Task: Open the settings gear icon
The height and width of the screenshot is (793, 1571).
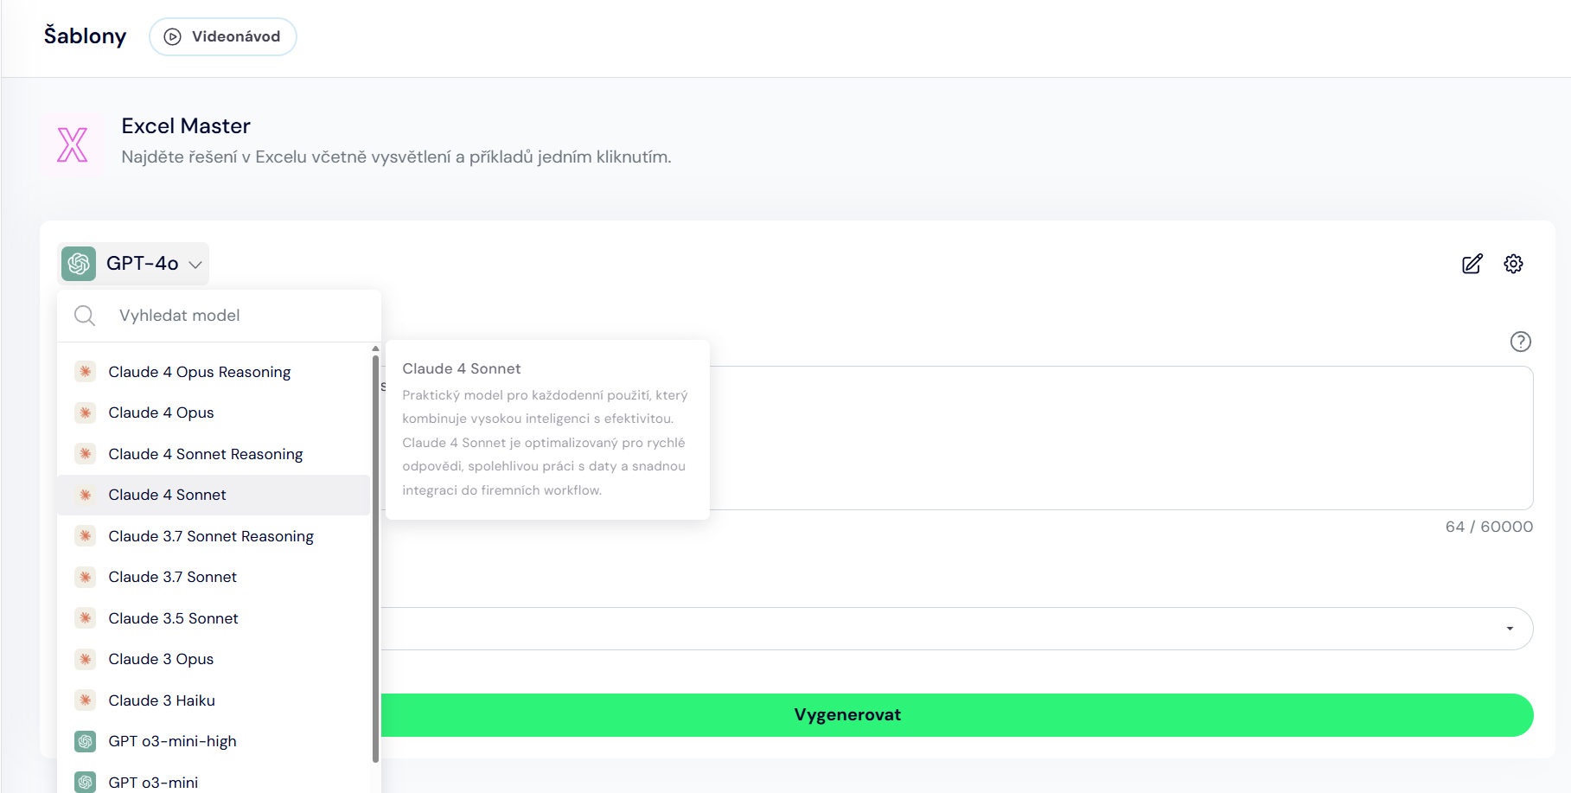Action: [x=1513, y=264]
